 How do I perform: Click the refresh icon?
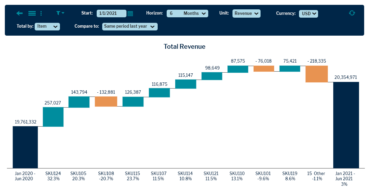click(352, 13)
